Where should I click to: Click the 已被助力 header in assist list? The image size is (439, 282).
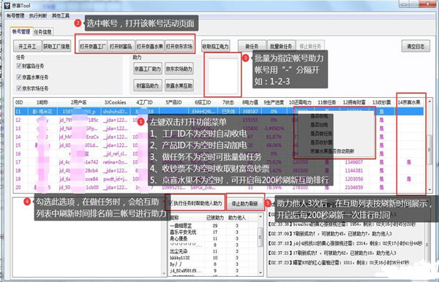[214, 218]
